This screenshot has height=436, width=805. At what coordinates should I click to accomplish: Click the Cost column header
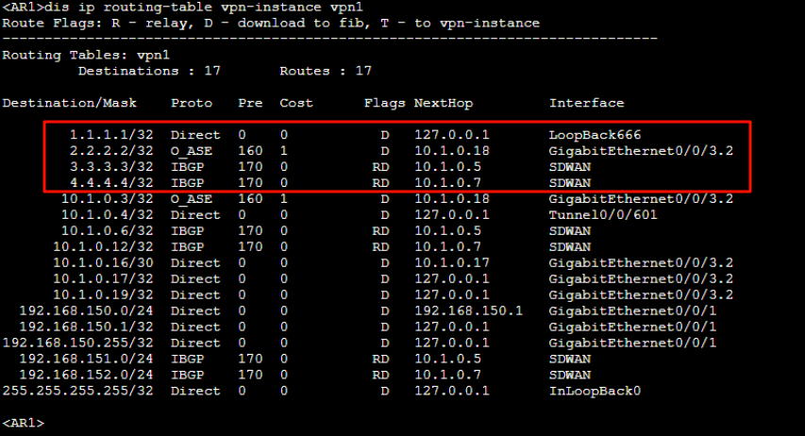(296, 103)
